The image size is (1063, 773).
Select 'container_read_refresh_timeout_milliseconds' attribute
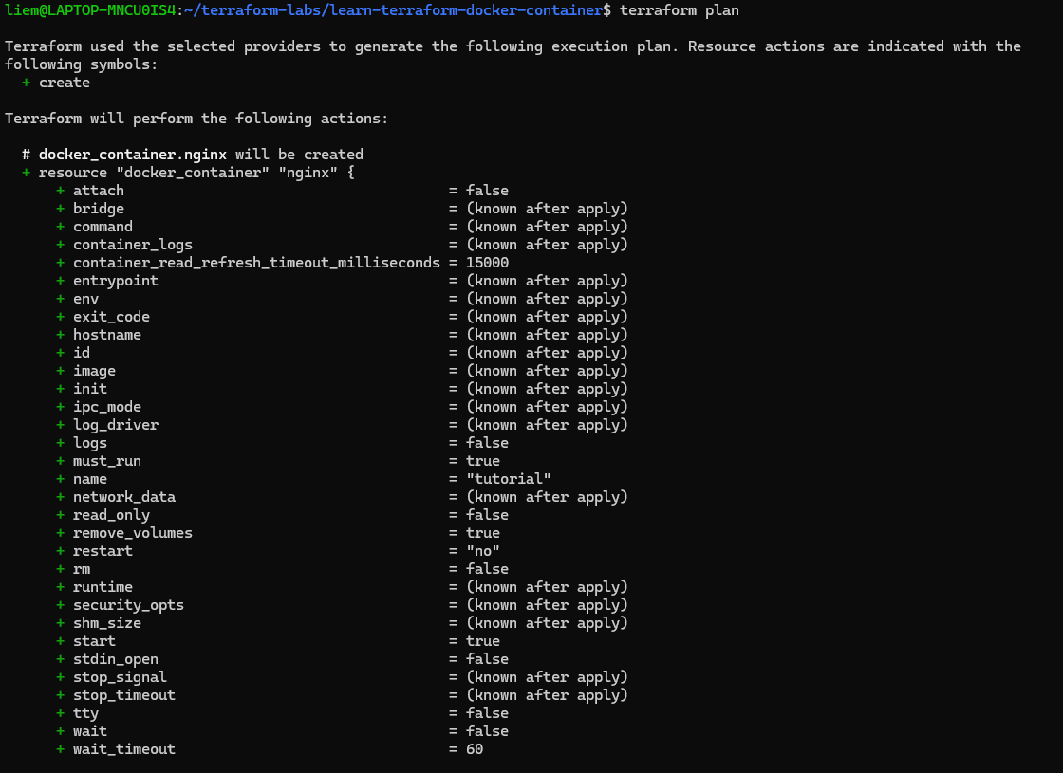pyautogui.click(x=256, y=263)
